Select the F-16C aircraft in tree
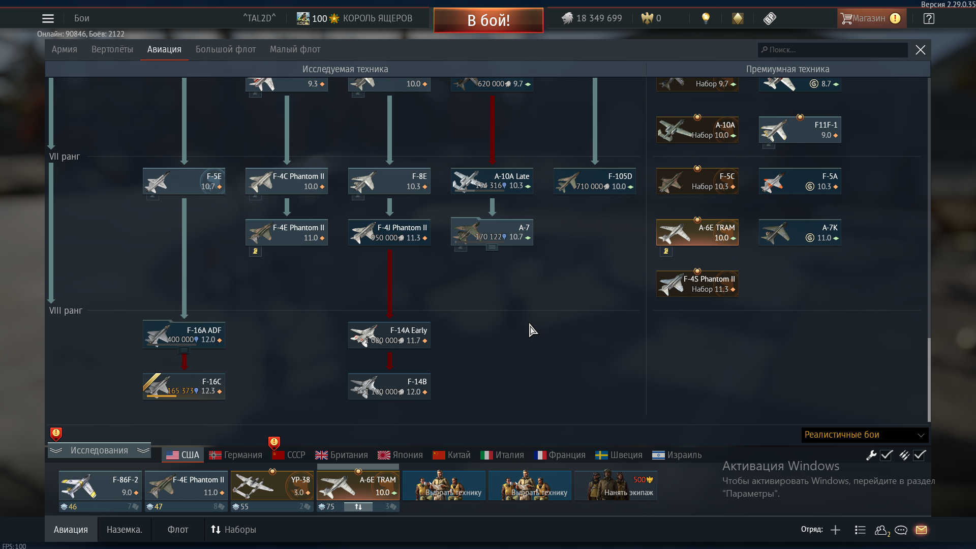The width and height of the screenshot is (976, 549). (184, 386)
